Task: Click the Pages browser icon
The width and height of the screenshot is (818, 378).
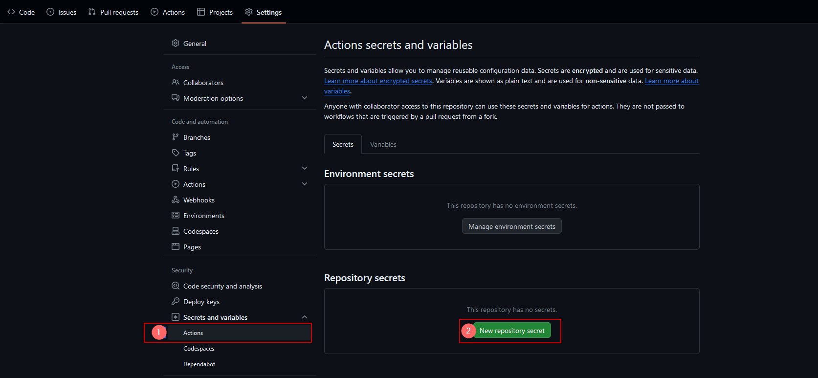Action: tap(176, 247)
